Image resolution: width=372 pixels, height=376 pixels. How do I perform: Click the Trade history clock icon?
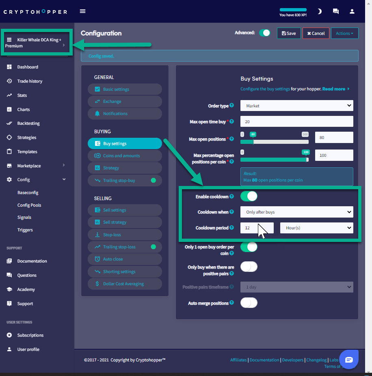click(9, 81)
